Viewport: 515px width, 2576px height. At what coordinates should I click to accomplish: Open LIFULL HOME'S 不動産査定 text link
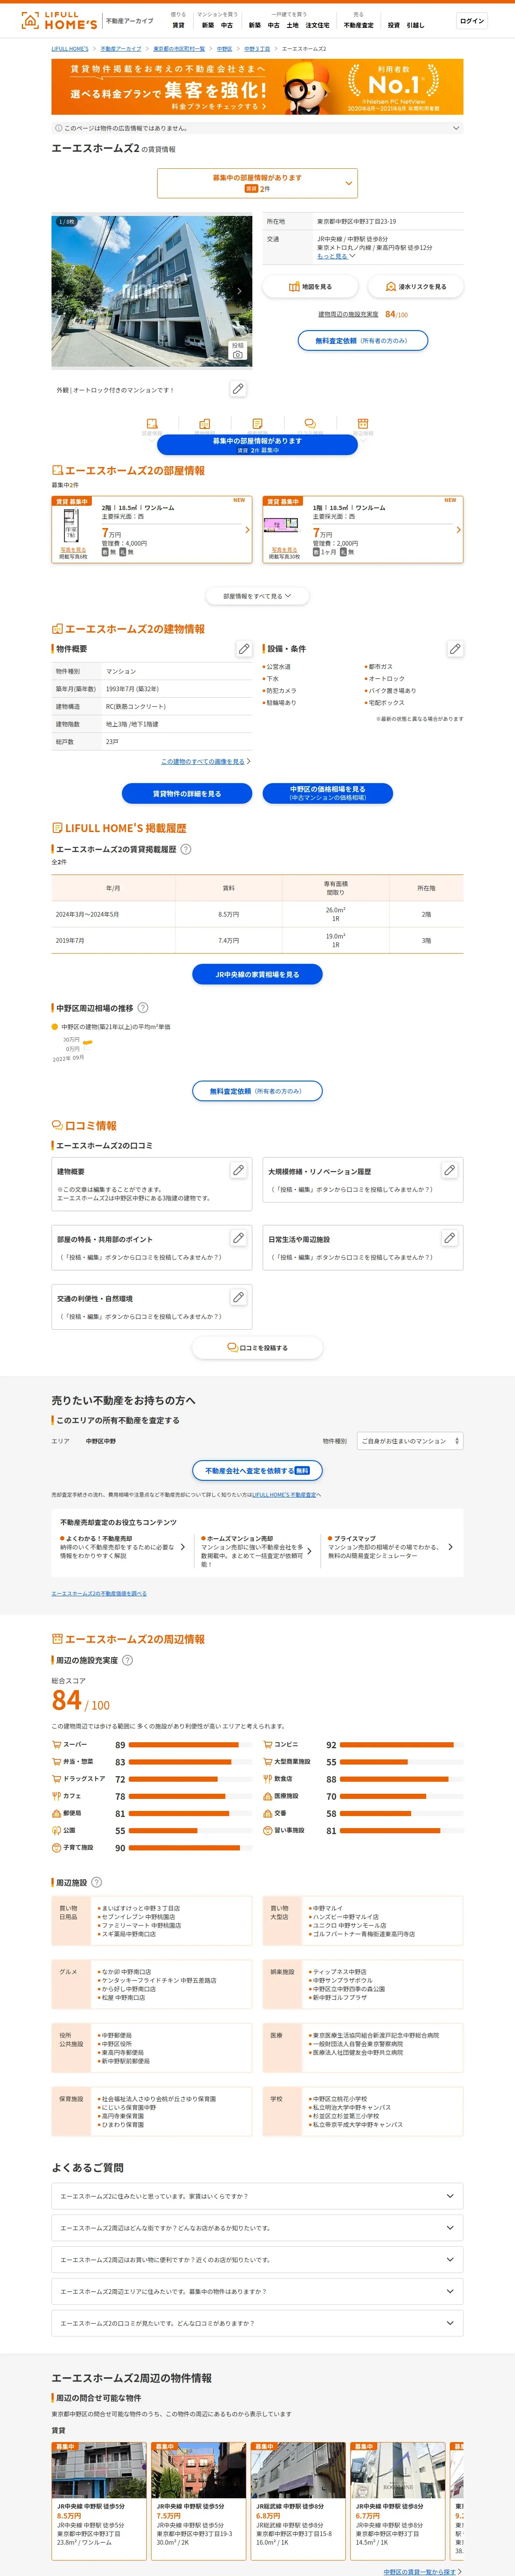pos(284,1495)
